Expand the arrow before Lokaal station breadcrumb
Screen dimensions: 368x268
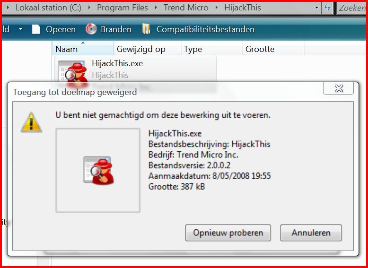click(x=8, y=8)
